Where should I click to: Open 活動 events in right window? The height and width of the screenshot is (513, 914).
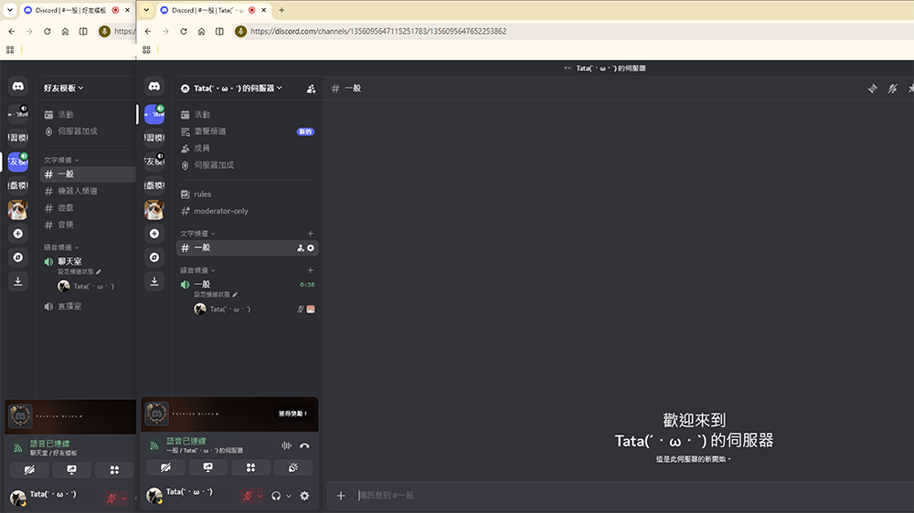(247, 115)
